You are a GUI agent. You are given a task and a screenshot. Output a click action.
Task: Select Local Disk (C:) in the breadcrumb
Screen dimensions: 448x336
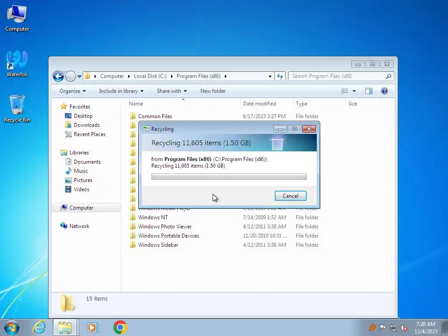(x=150, y=76)
